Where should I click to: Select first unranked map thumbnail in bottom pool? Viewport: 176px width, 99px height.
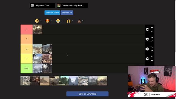point(25,81)
